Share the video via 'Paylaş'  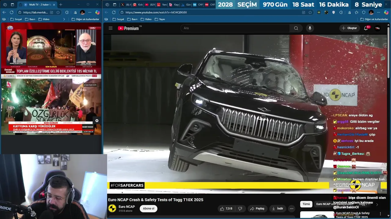(257, 209)
